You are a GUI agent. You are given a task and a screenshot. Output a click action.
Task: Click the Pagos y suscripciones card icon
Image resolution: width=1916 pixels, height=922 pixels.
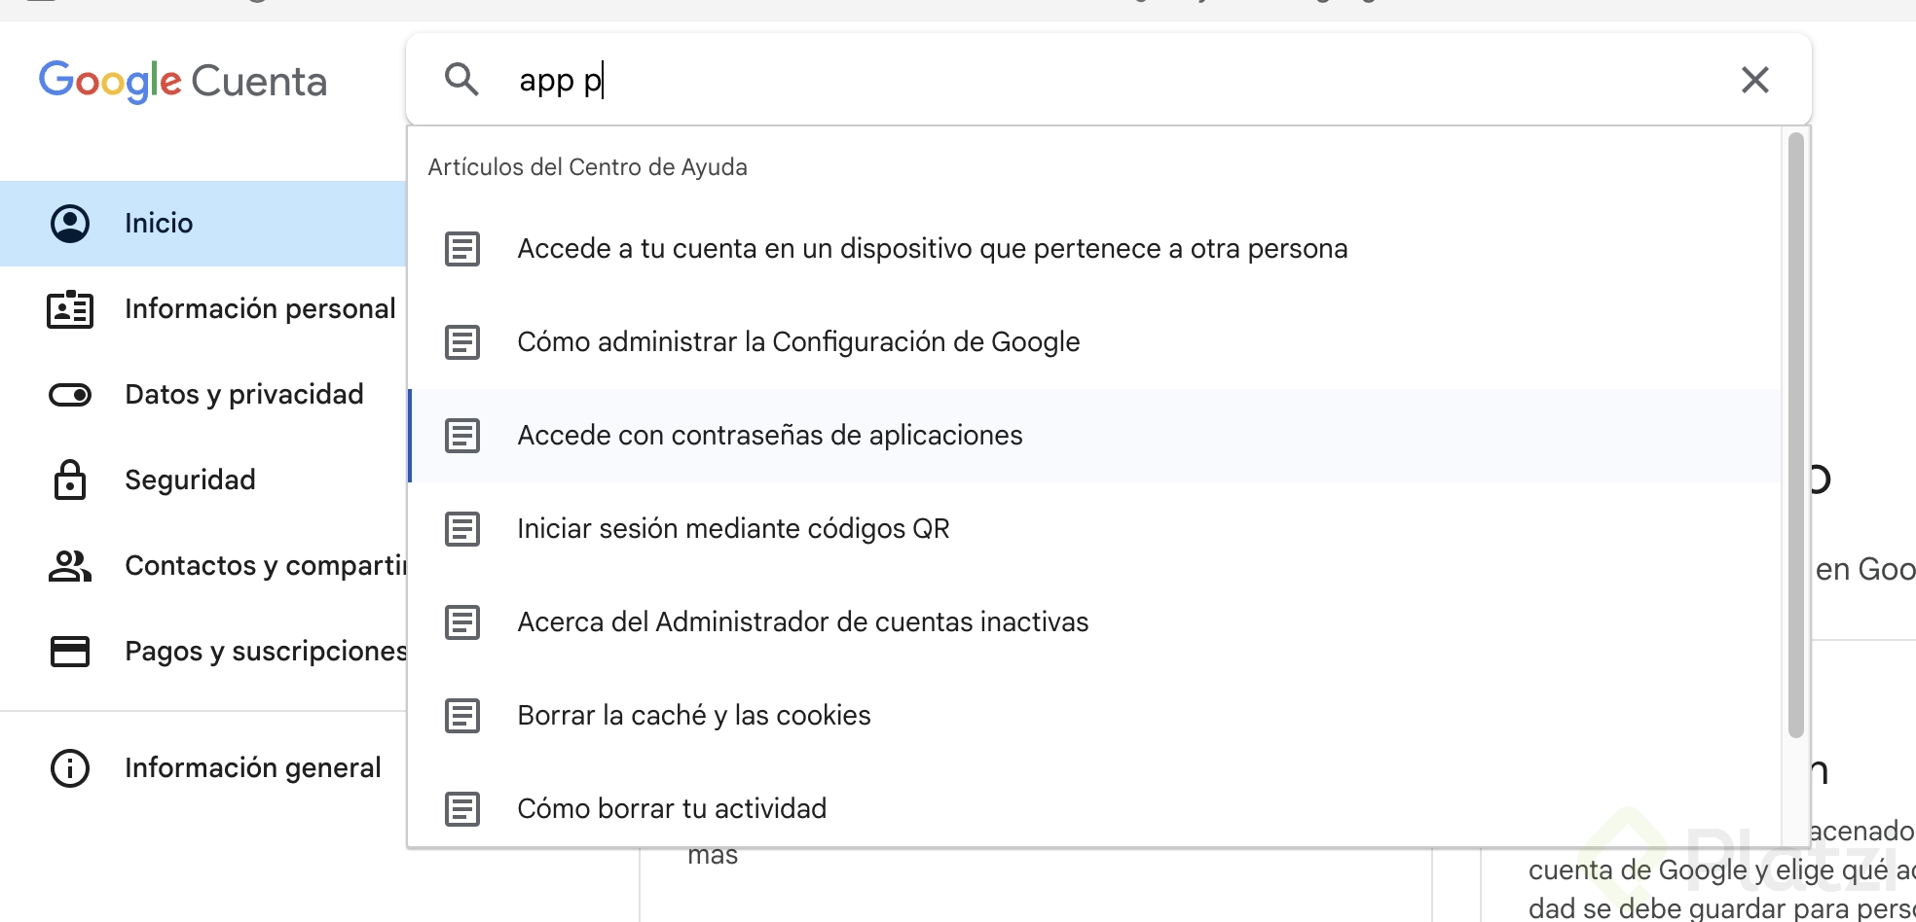point(70,652)
